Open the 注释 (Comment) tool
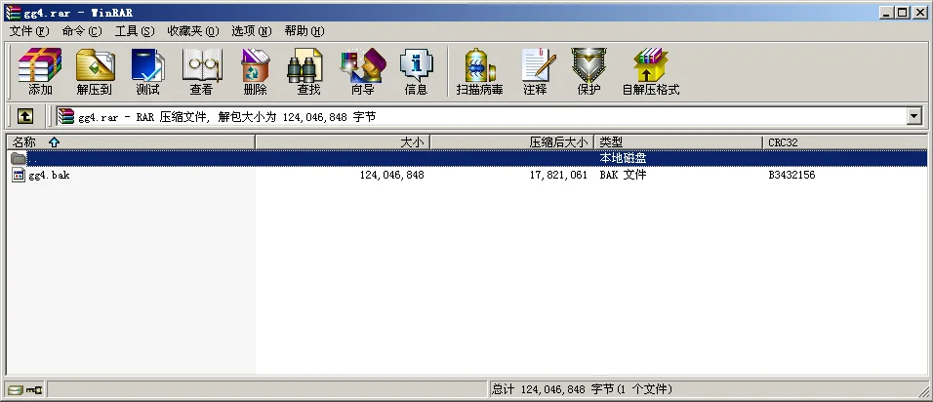 [x=535, y=72]
